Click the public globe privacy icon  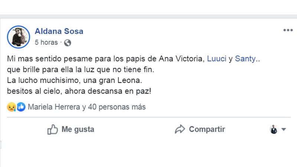coord(67,43)
